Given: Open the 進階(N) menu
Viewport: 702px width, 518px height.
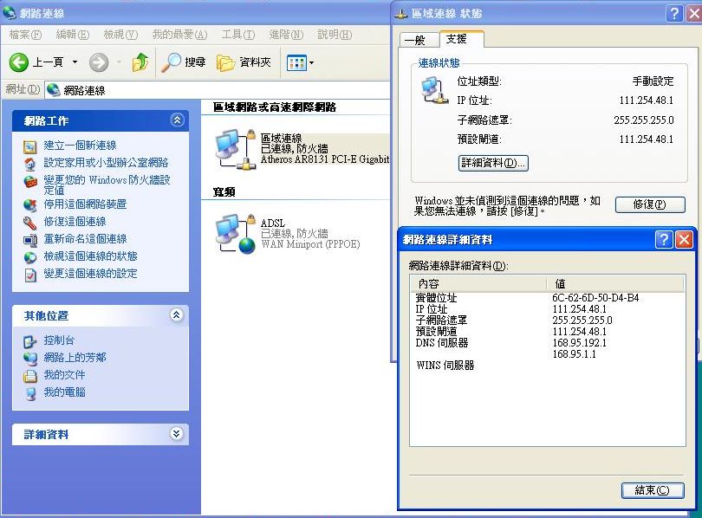Looking at the screenshot, I should [x=286, y=35].
